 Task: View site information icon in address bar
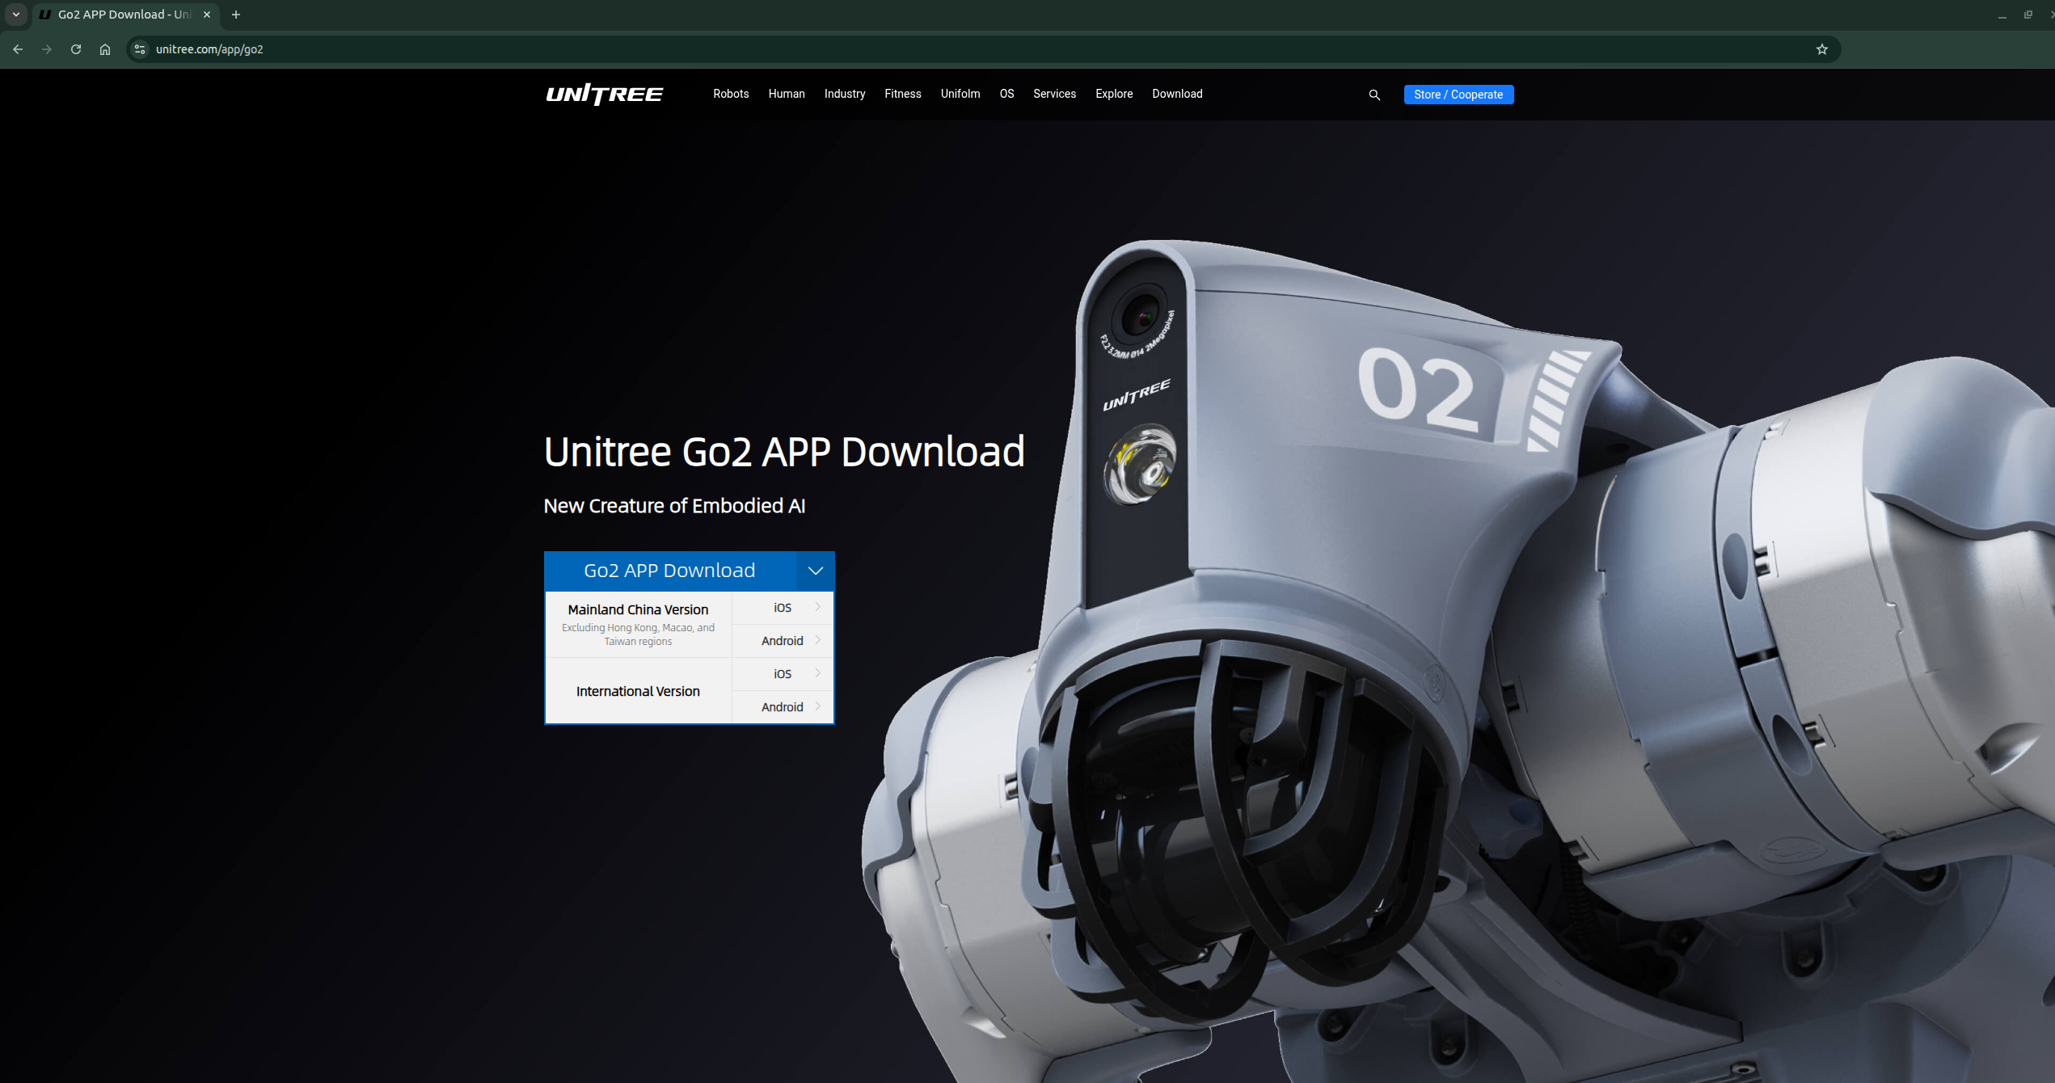tap(140, 49)
